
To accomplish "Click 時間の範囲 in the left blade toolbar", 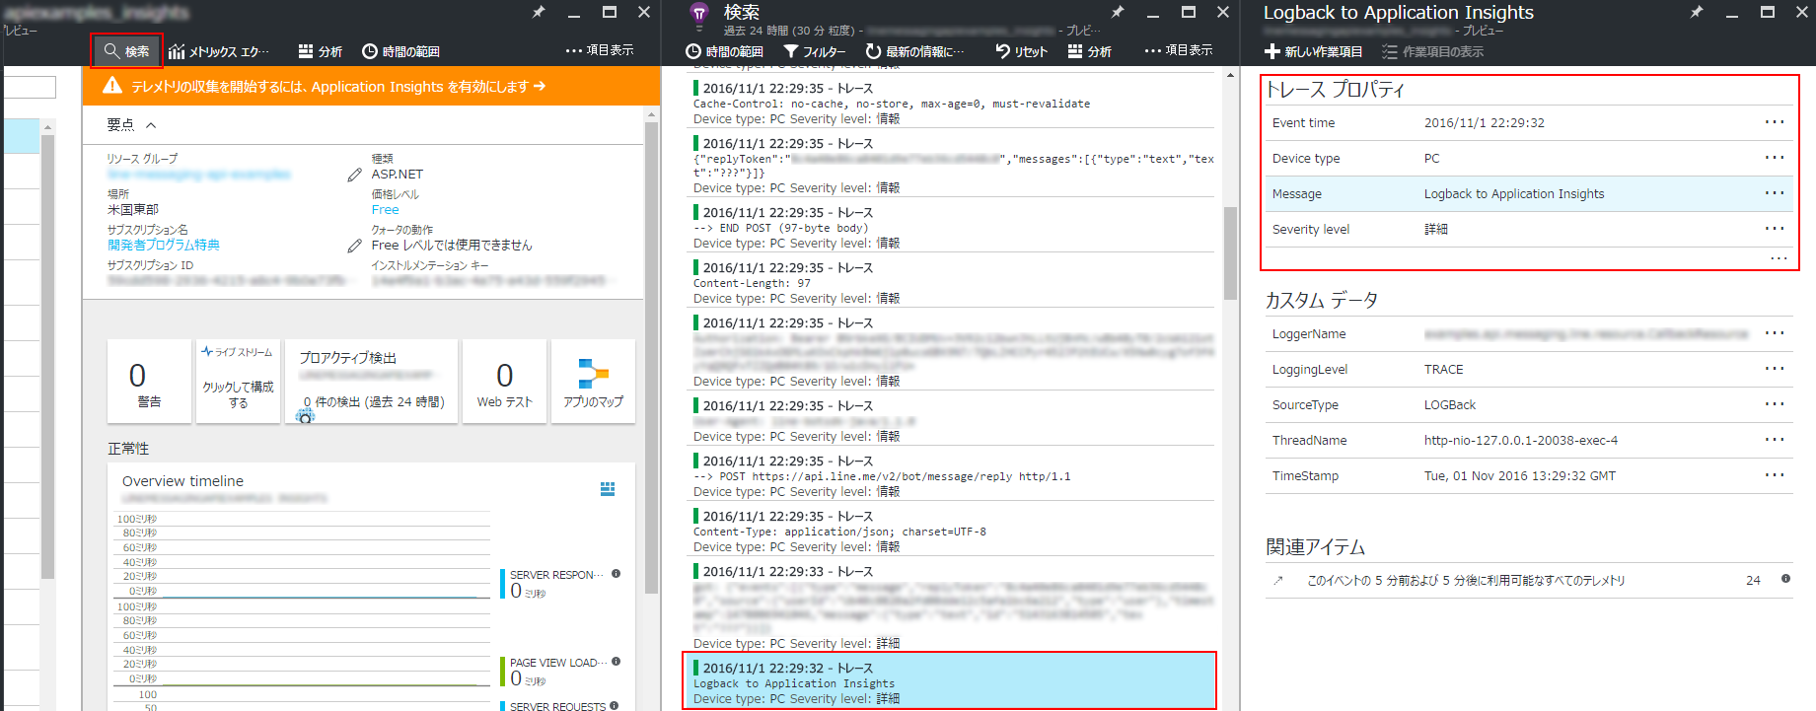I will tap(400, 51).
